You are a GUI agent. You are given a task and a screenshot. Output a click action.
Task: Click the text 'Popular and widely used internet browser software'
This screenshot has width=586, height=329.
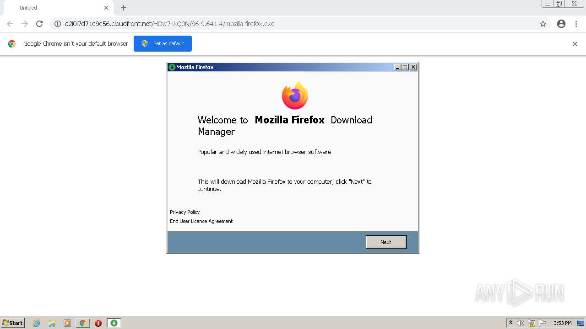click(264, 152)
